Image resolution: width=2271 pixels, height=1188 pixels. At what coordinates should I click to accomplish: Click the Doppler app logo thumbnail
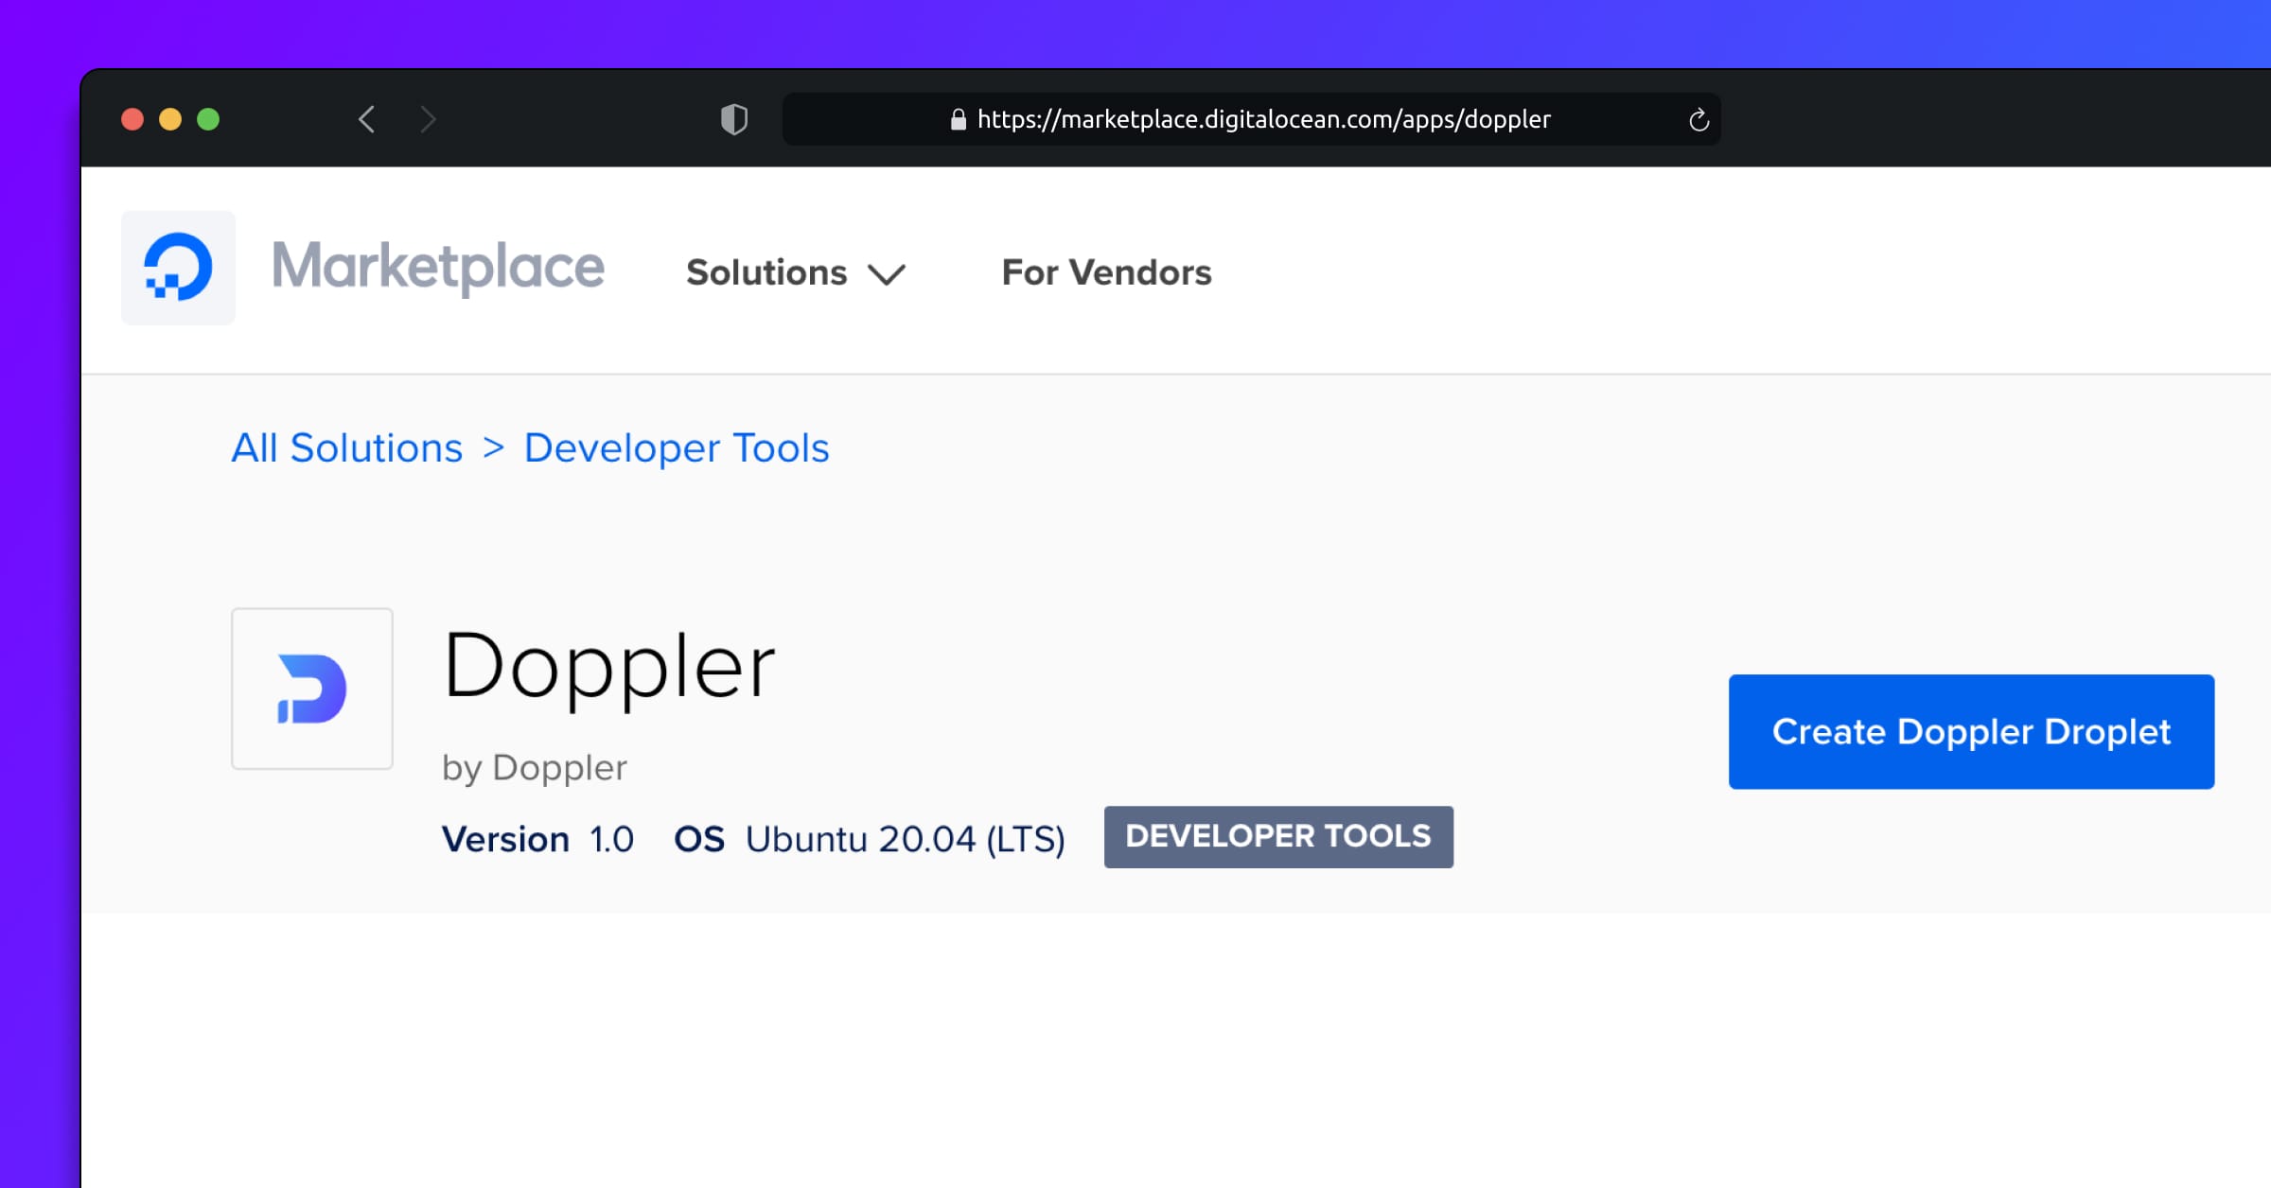(312, 689)
